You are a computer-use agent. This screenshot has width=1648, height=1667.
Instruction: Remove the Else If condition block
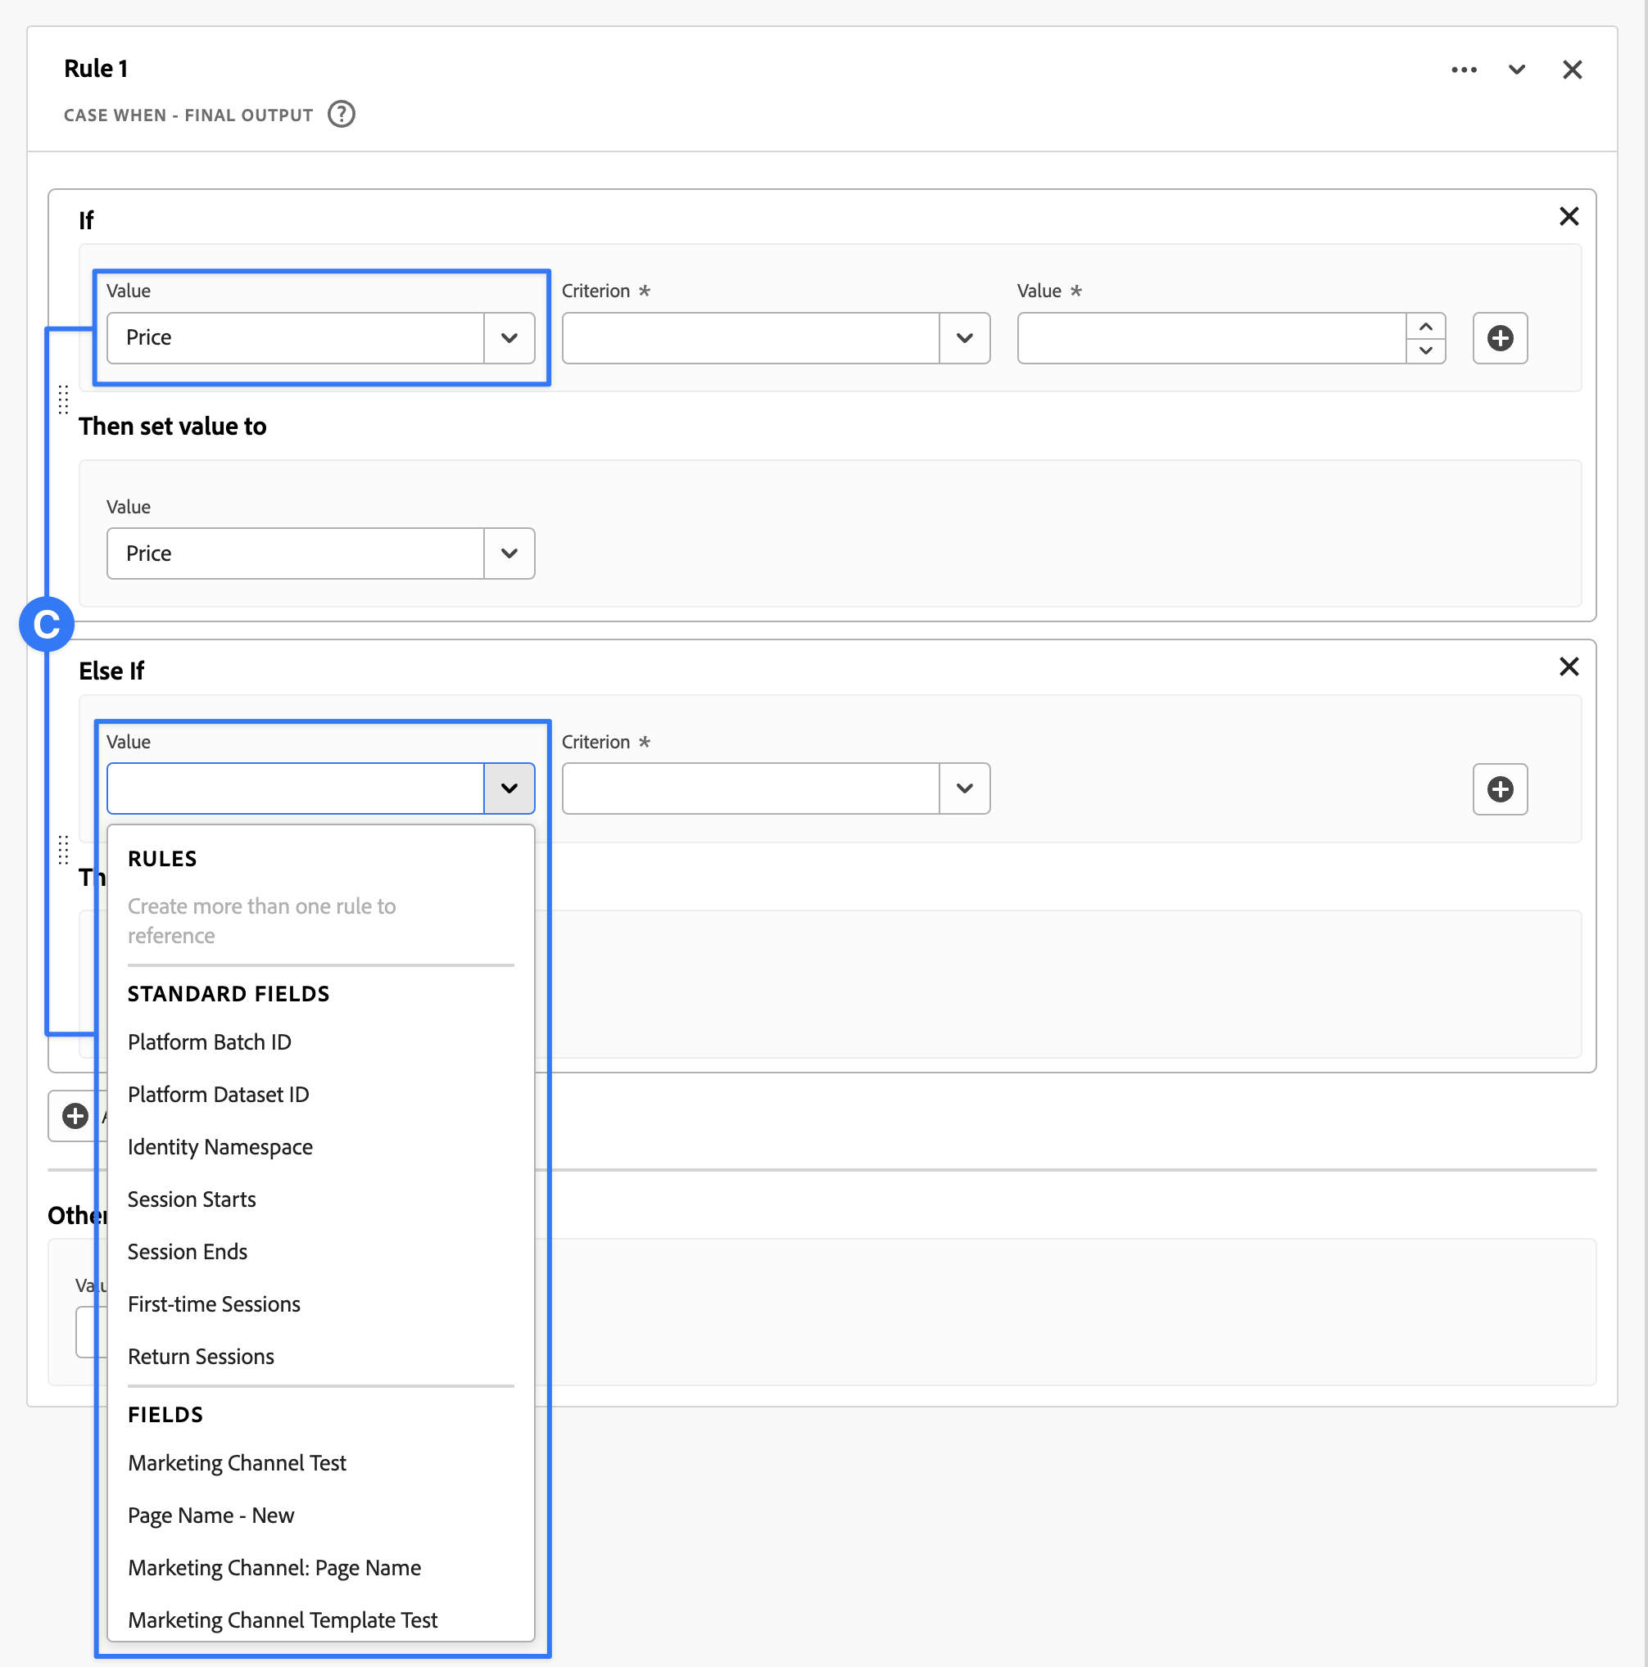point(1568,667)
